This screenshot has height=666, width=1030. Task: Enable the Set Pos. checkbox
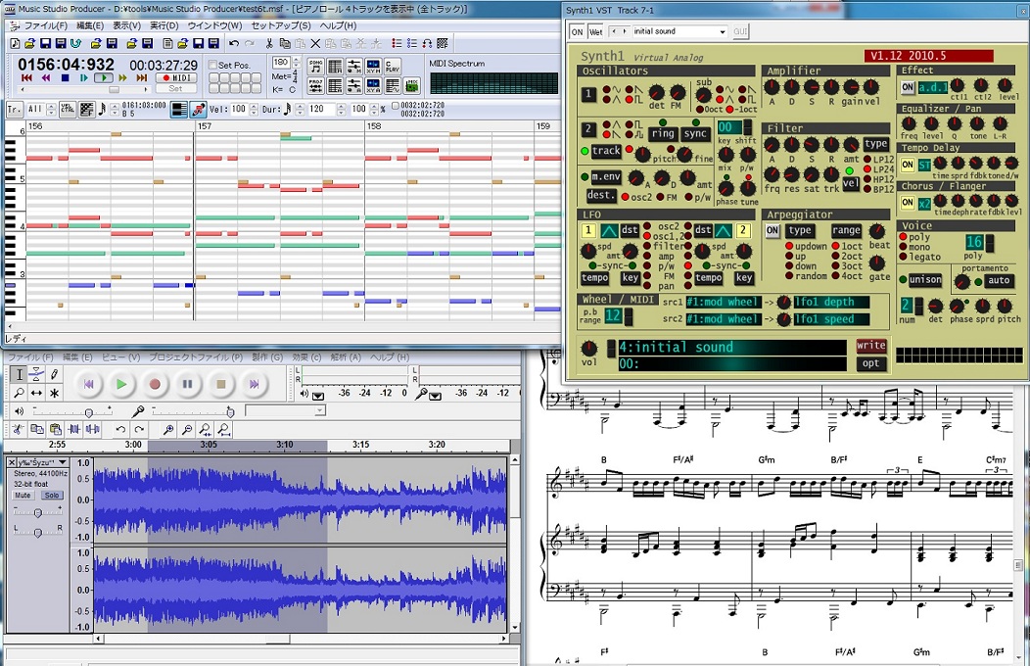(212, 65)
